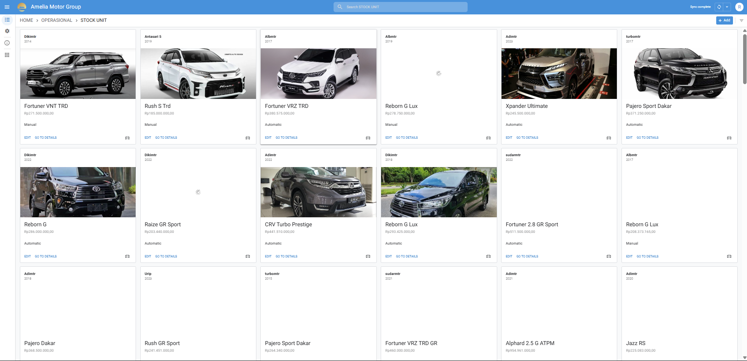Select the list view icon in the sidebar
This screenshot has width=747, height=361.
[x=7, y=19]
